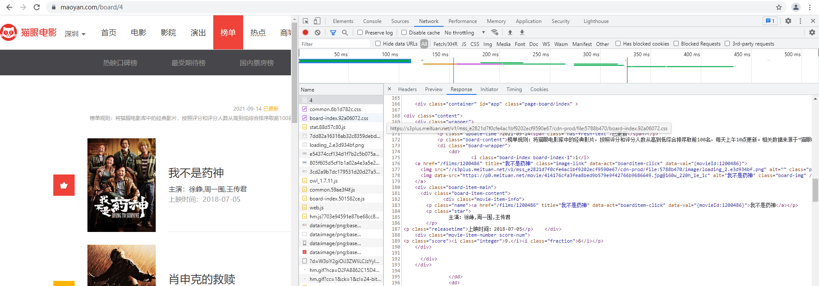
Task: Select the owl_1.7.11.js request
Action: 341,180
